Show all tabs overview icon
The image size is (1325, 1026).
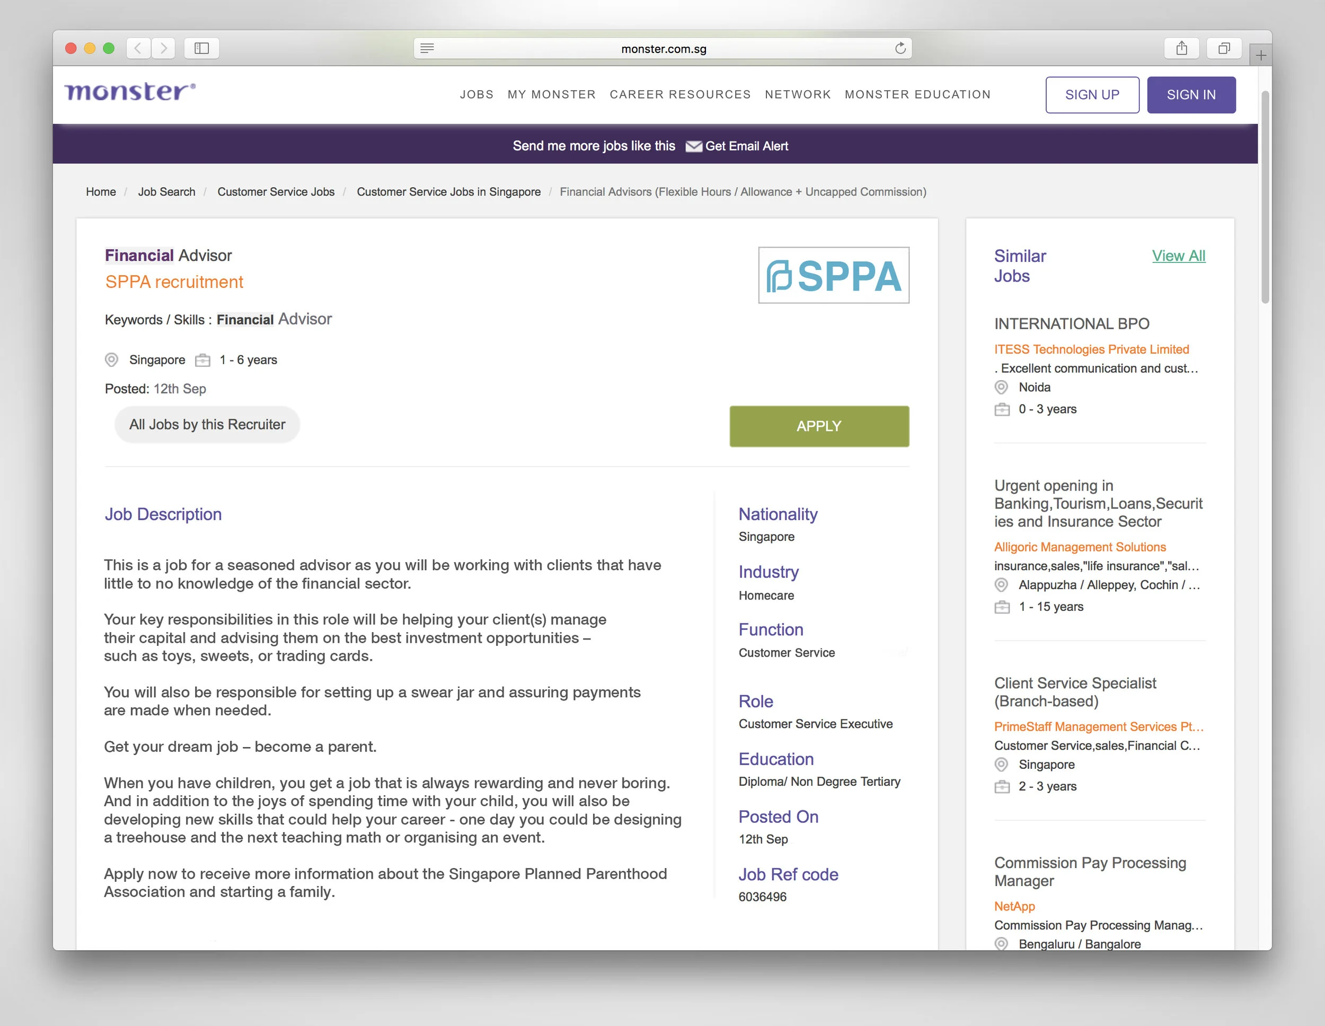1224,48
